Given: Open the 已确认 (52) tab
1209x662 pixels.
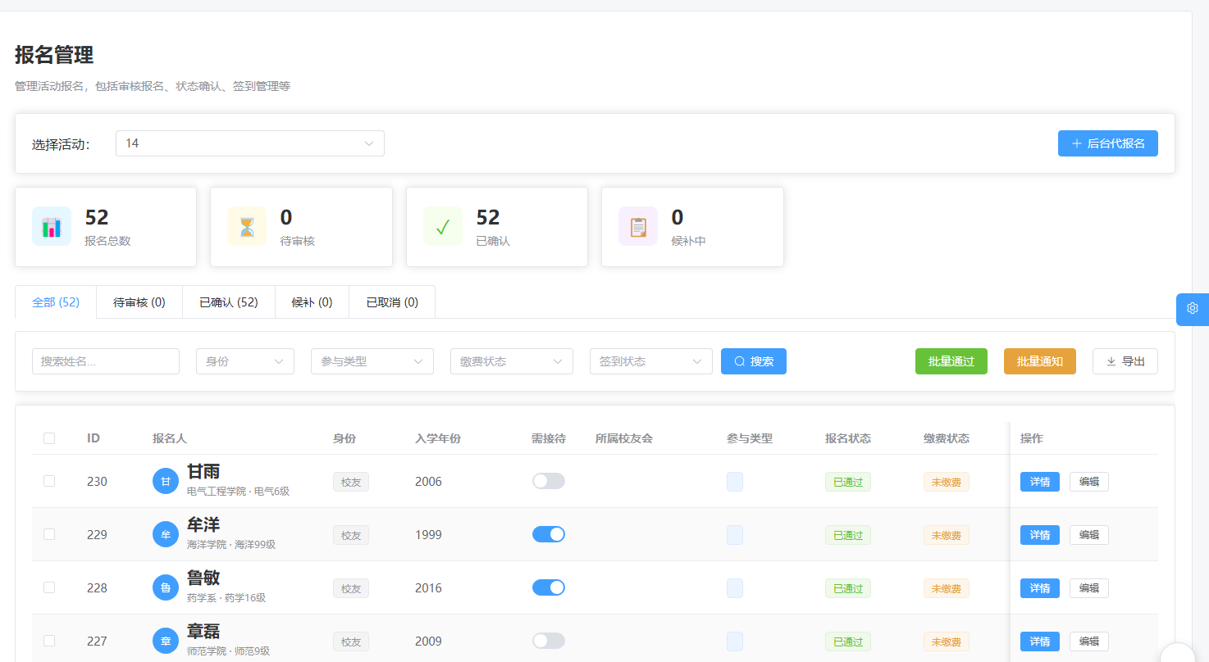Looking at the screenshot, I should point(229,302).
